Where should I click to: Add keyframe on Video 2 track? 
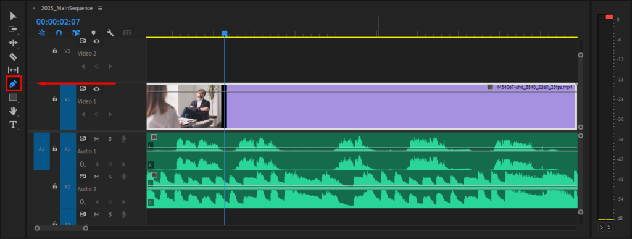click(x=96, y=66)
